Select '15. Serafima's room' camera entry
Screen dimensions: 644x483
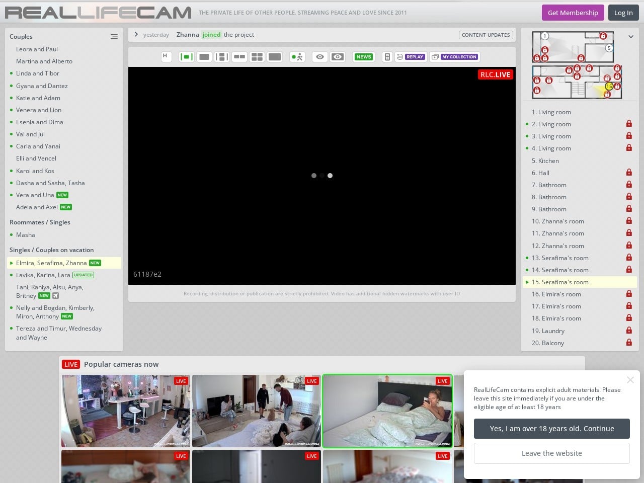[580, 282]
